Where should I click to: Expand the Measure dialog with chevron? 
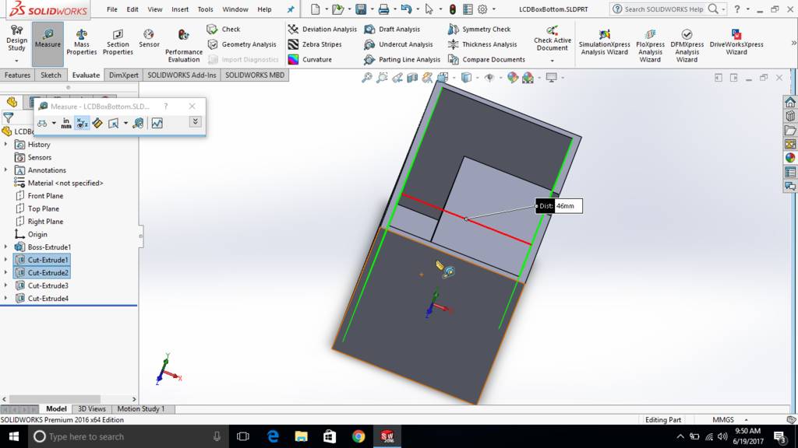pyautogui.click(x=195, y=122)
